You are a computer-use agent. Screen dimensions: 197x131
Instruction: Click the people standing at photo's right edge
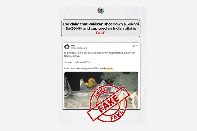pyautogui.click(x=133, y=99)
